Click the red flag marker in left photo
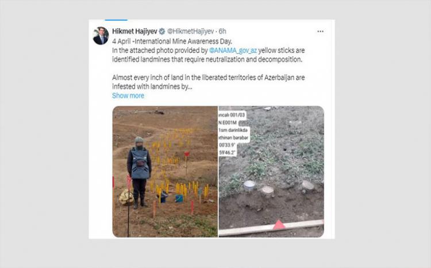The image size is (431, 268). [187, 154]
